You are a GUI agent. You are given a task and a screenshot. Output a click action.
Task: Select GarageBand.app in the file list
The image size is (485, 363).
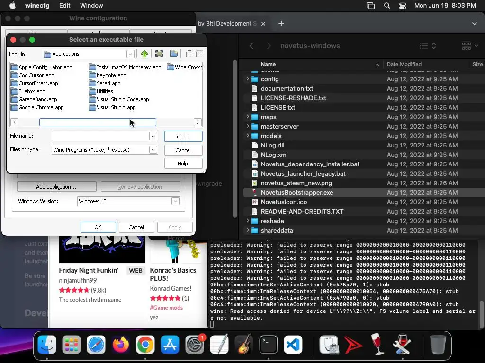point(34,99)
